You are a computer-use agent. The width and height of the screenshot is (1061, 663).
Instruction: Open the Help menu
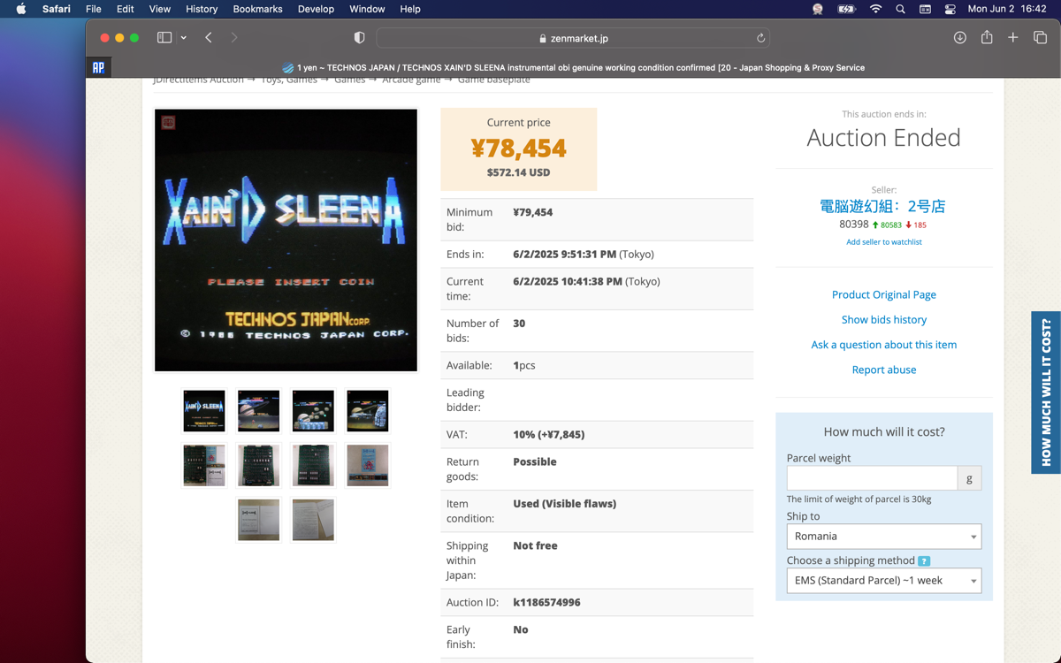pos(410,9)
